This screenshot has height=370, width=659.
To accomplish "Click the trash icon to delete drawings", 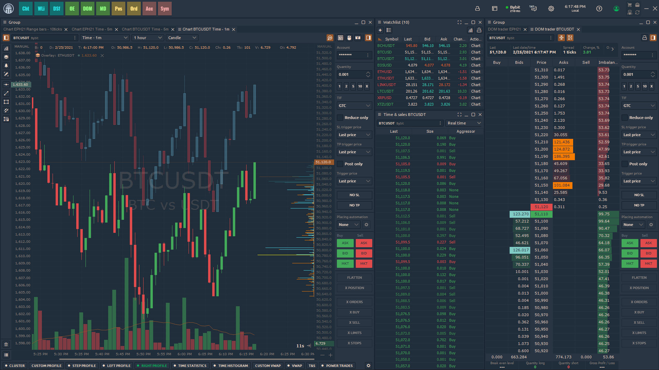I will [6, 344].
